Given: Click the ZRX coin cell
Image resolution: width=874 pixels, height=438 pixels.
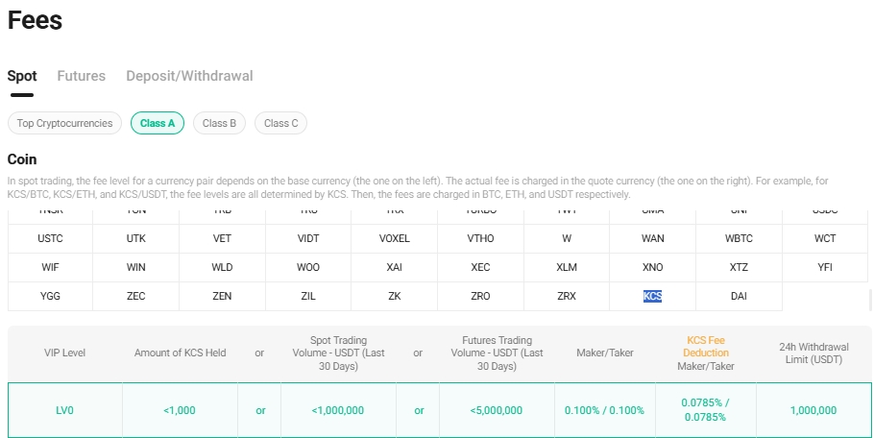Looking at the screenshot, I should 567,296.
